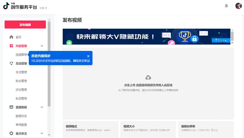The image size is (244, 138).
Task: Click the 内容管理 grid icon
Action: pyautogui.click(x=11, y=46)
